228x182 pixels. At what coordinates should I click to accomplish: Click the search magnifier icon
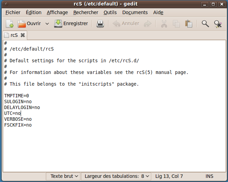tap(205, 24)
